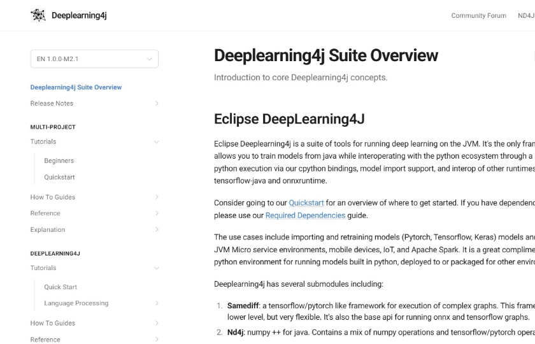
Task: Expand How To Guides chevron under DEEPLEARNING4J
Action: (x=157, y=323)
